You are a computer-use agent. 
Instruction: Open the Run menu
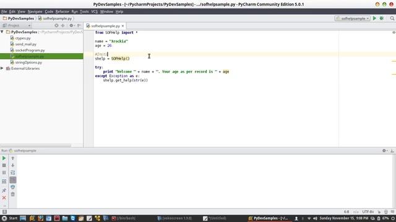point(74,12)
